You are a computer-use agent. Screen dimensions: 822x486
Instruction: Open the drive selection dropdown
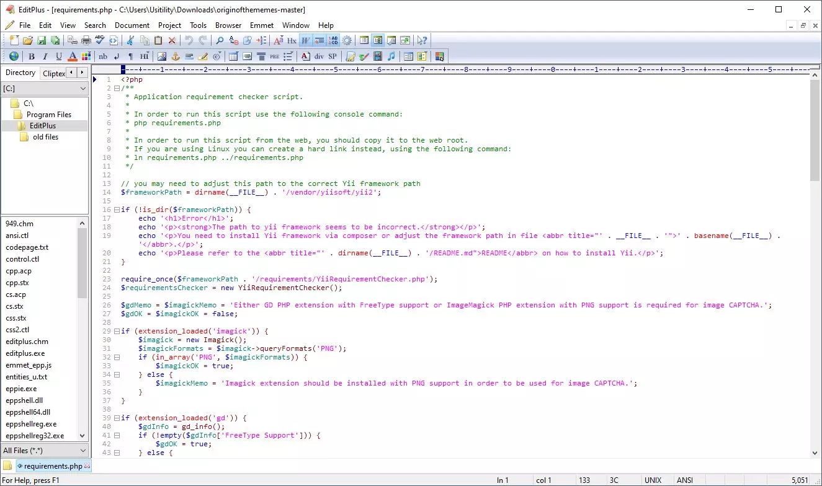click(45, 89)
